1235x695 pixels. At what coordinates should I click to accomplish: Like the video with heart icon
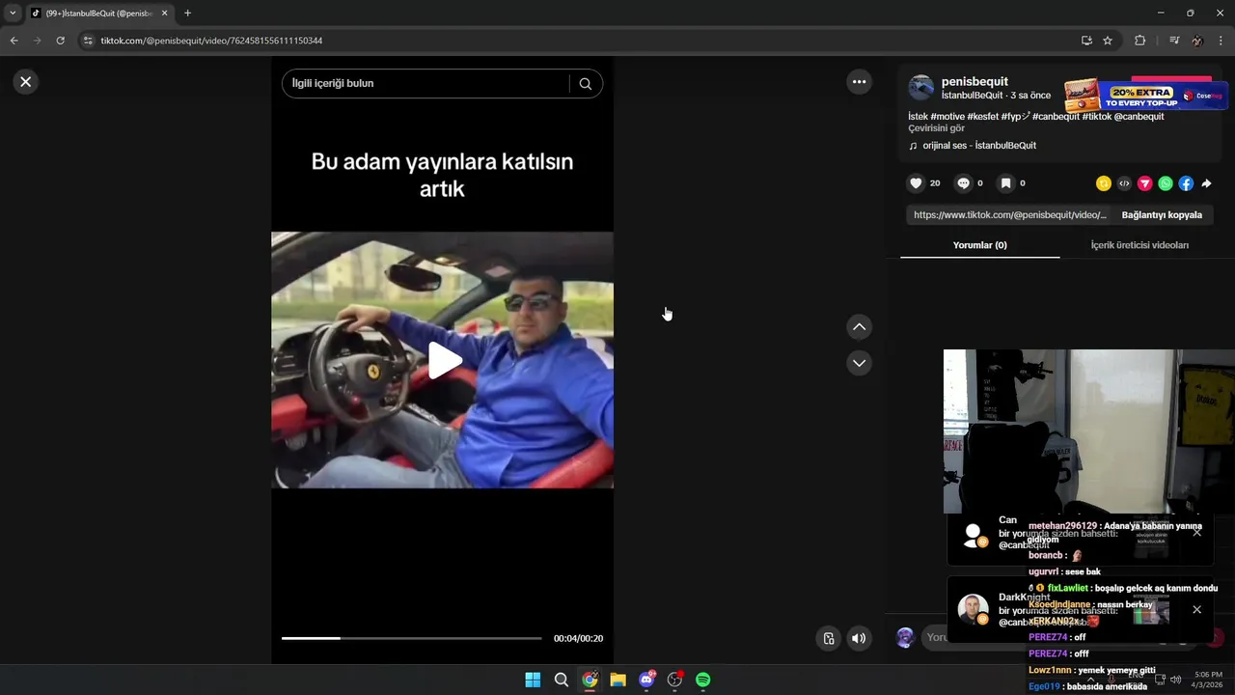coord(916,183)
